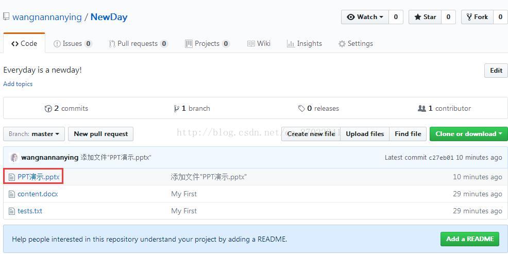Click the Add topics link
Viewport: 508px width, 254px height.
(18, 84)
